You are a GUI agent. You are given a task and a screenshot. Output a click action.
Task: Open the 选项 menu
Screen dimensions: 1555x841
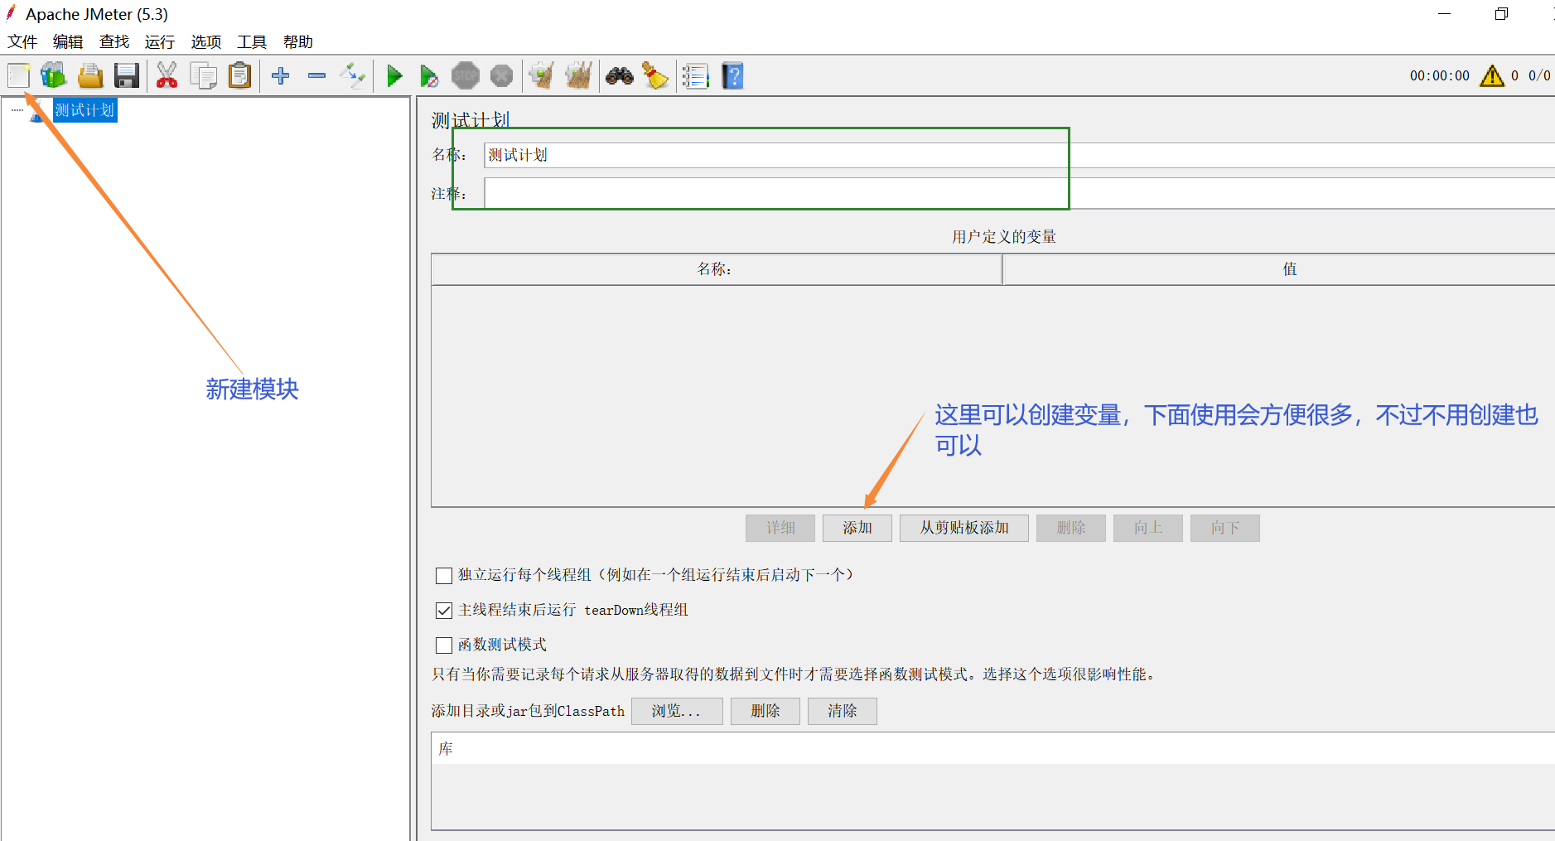(x=205, y=41)
